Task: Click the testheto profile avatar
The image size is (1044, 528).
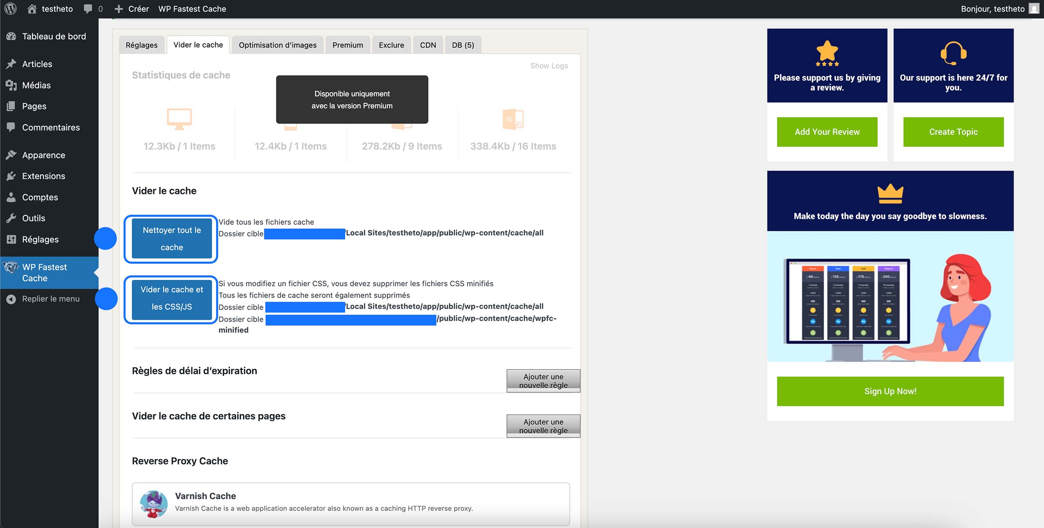Action: click(x=1033, y=9)
